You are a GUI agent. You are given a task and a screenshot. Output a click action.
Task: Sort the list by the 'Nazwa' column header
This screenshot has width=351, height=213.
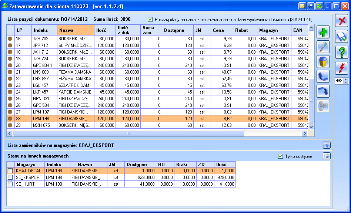(76, 30)
